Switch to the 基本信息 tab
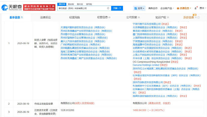This screenshot has width=207, height=117. 16,18
